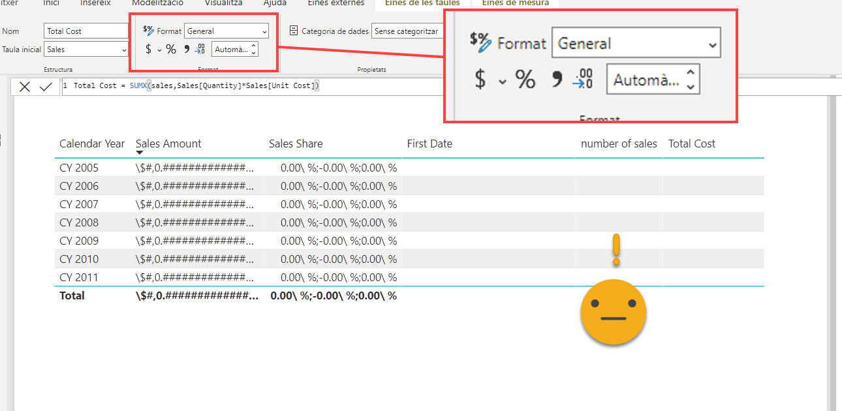The height and width of the screenshot is (411, 842).
Task: Expand the currency symbol dropdown arrow
Action: (x=159, y=50)
